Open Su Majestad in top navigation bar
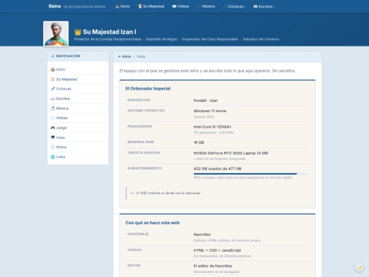 point(151,6)
